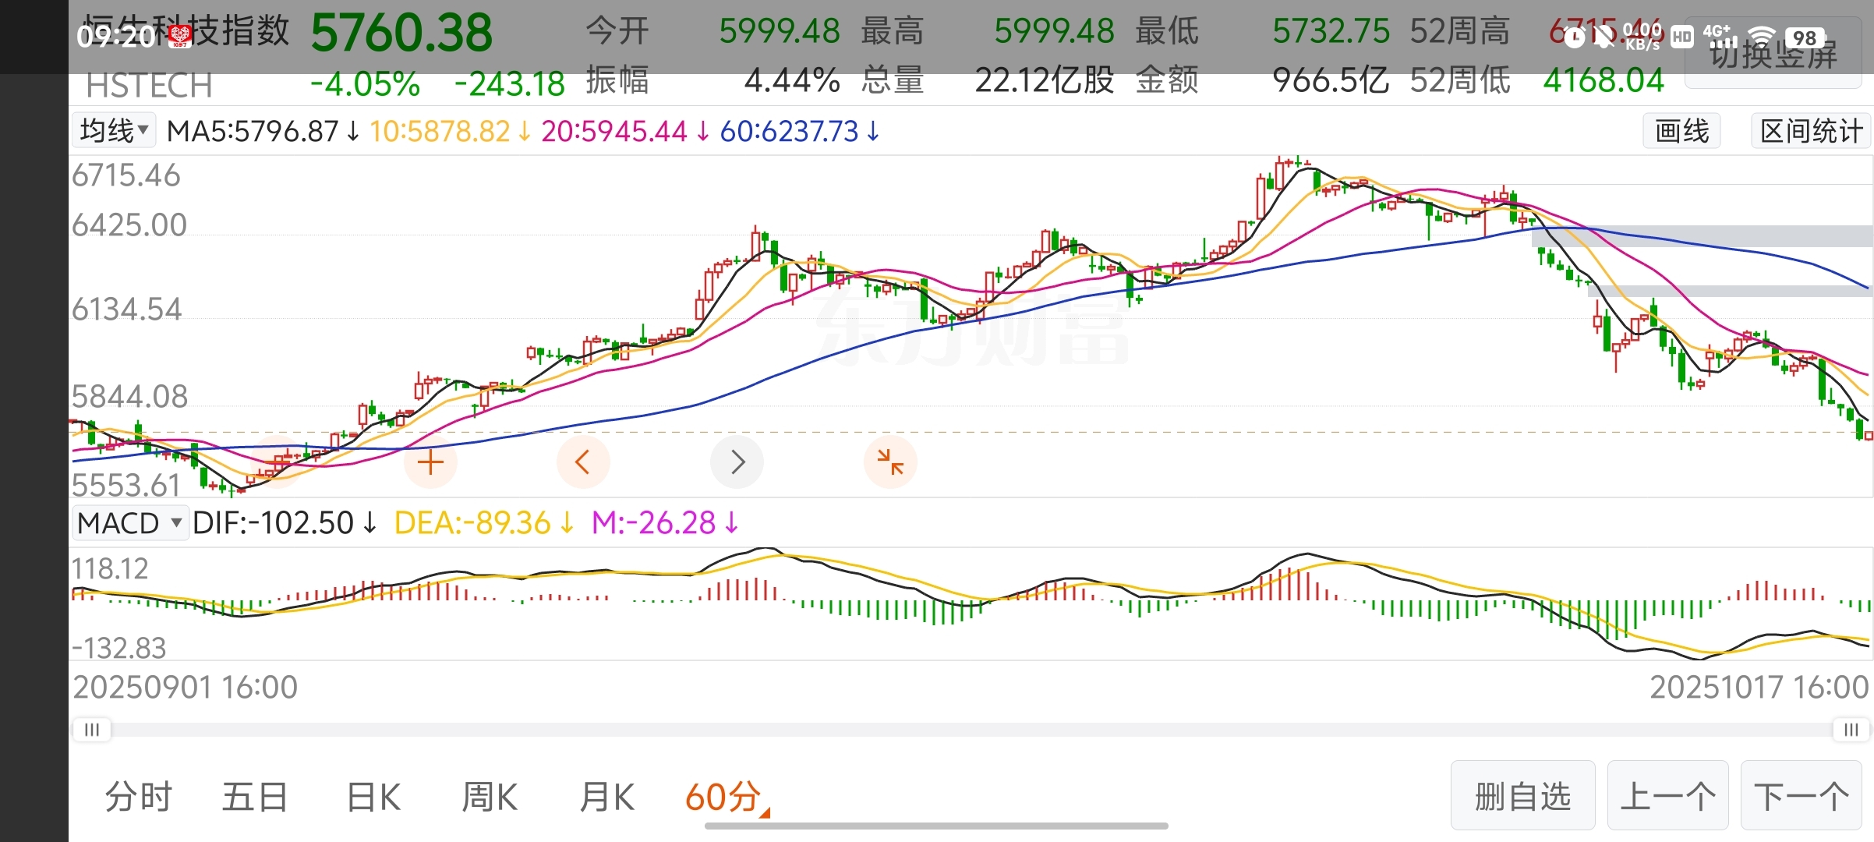Image resolution: width=1874 pixels, height=842 pixels.
Task: Go to previous stock with 上一个
Action: point(1667,796)
